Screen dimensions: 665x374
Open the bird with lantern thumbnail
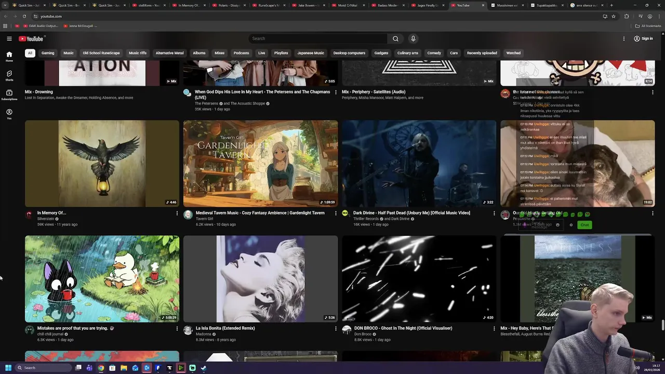coord(102,164)
